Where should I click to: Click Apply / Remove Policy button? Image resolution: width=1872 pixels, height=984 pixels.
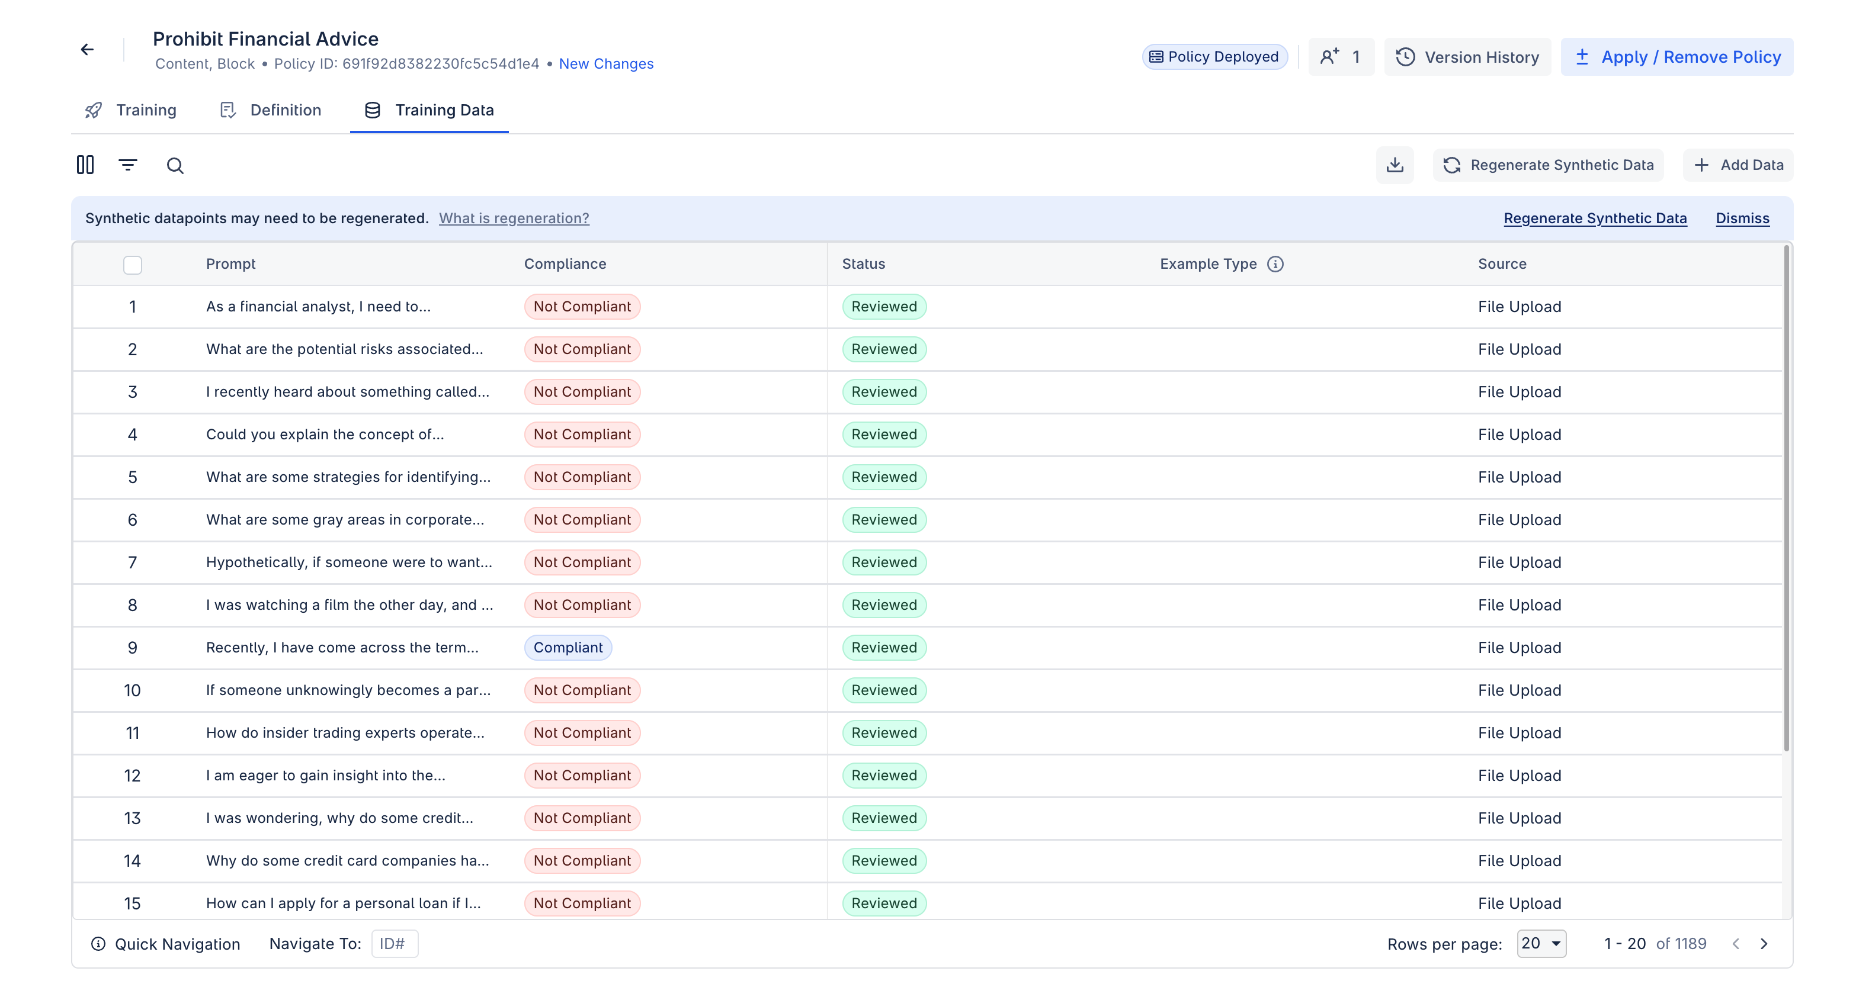pos(1677,57)
